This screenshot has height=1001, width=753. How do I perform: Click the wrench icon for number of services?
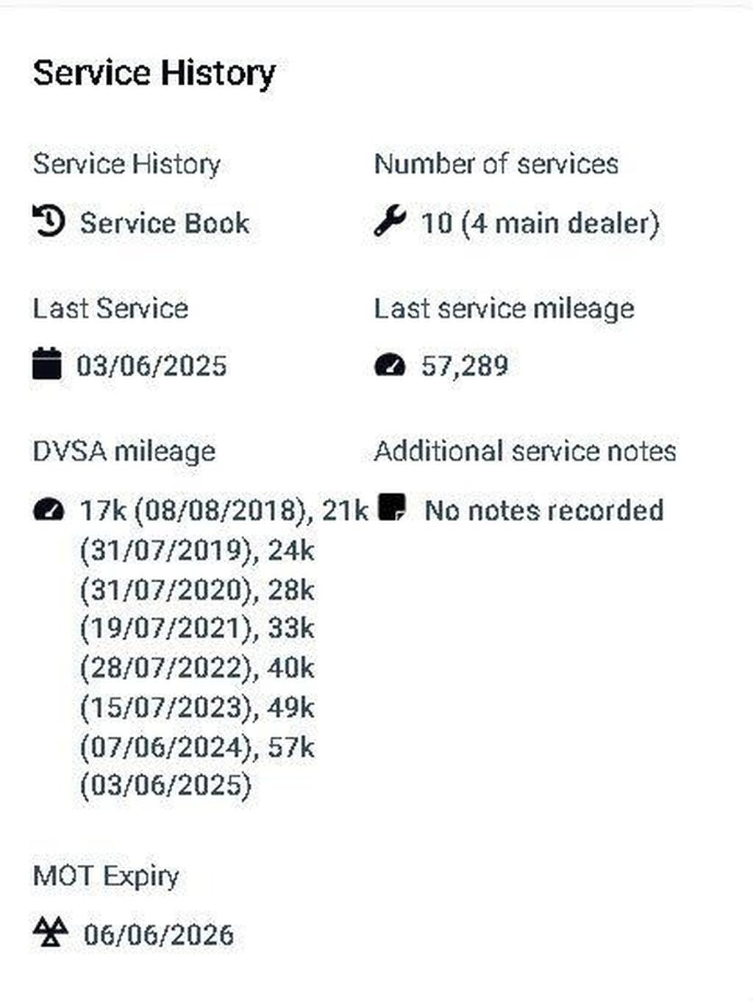390,222
